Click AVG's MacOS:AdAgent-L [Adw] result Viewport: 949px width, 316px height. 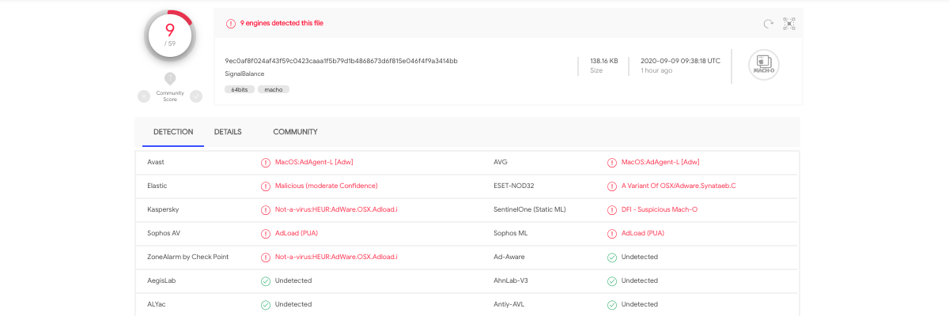click(x=660, y=162)
